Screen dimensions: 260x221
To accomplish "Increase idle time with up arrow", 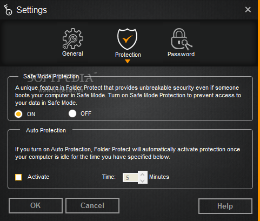I will [x=143, y=175].
